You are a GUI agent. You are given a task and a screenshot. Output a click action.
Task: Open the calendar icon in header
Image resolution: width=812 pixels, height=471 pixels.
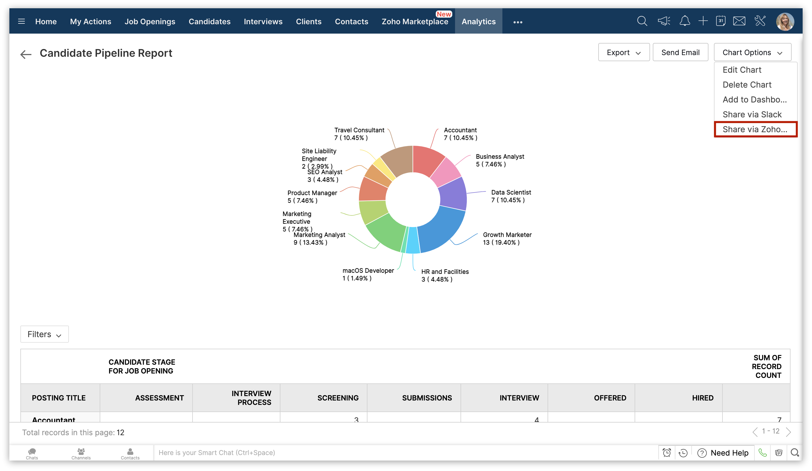coord(721,21)
